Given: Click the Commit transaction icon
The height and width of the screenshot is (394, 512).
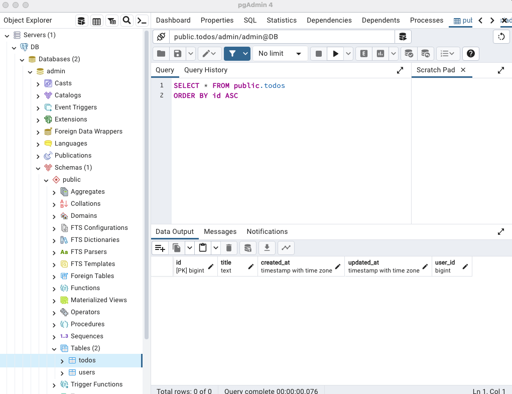Looking at the screenshot, I should click(409, 54).
